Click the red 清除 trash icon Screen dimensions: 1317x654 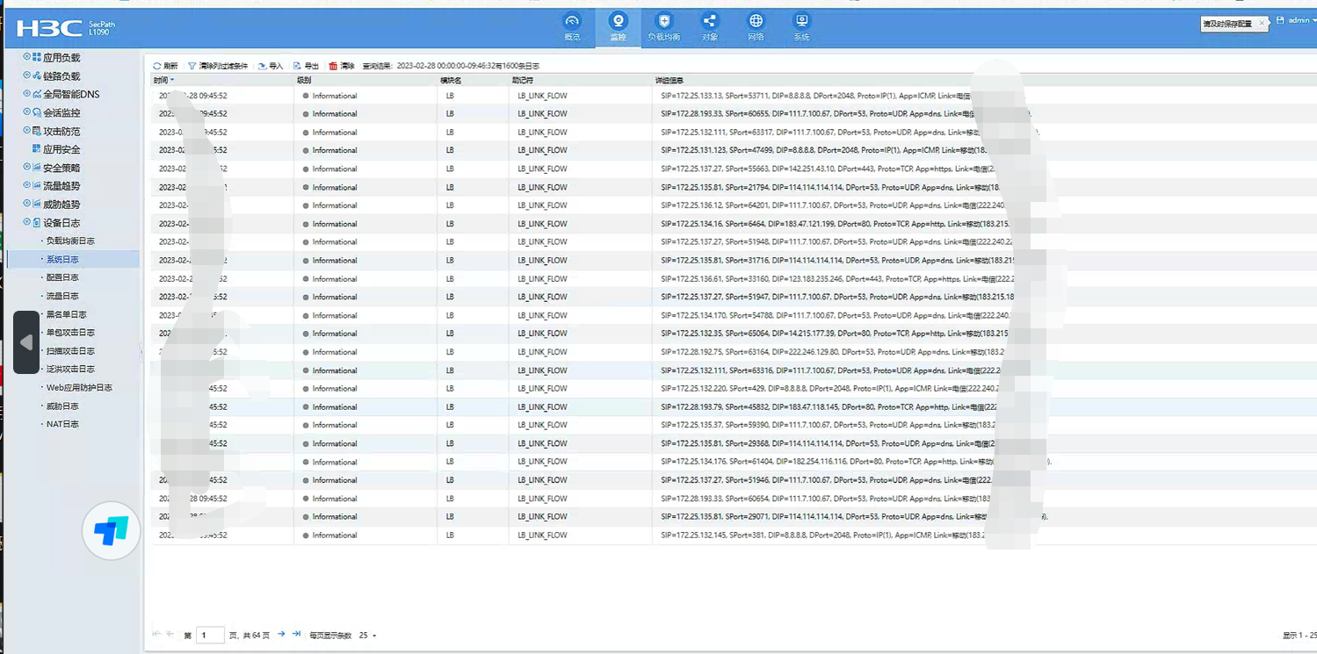point(333,66)
